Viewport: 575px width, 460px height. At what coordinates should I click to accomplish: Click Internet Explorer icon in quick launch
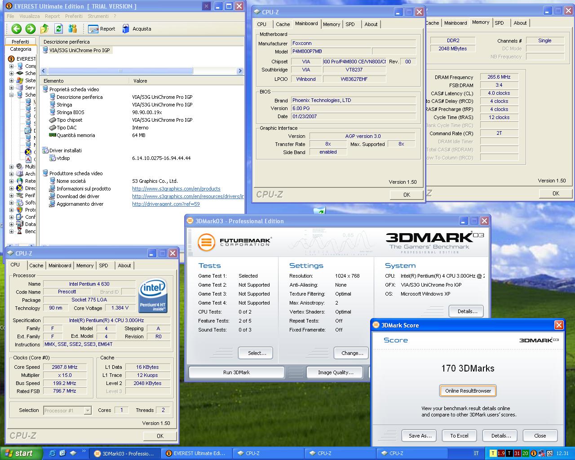[52, 453]
